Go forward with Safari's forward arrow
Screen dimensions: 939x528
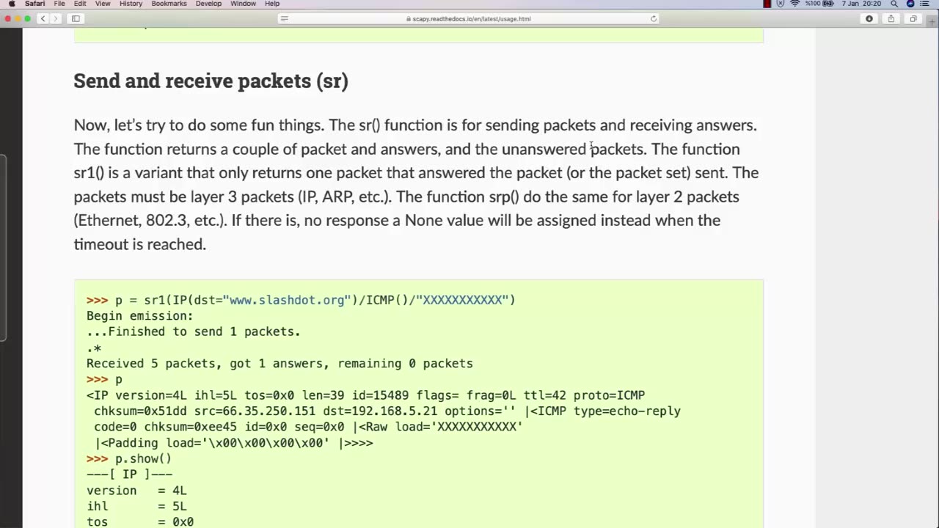56,18
